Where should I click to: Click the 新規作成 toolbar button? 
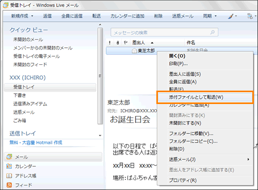[20, 16]
